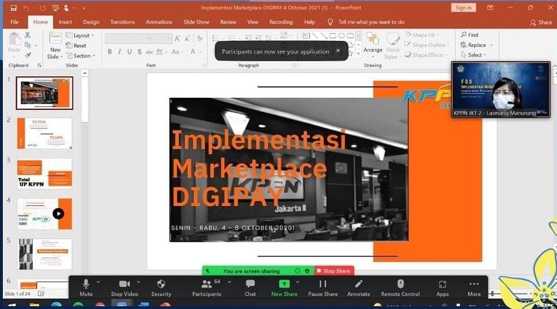Open the Zoom Participants panel

tap(207, 287)
